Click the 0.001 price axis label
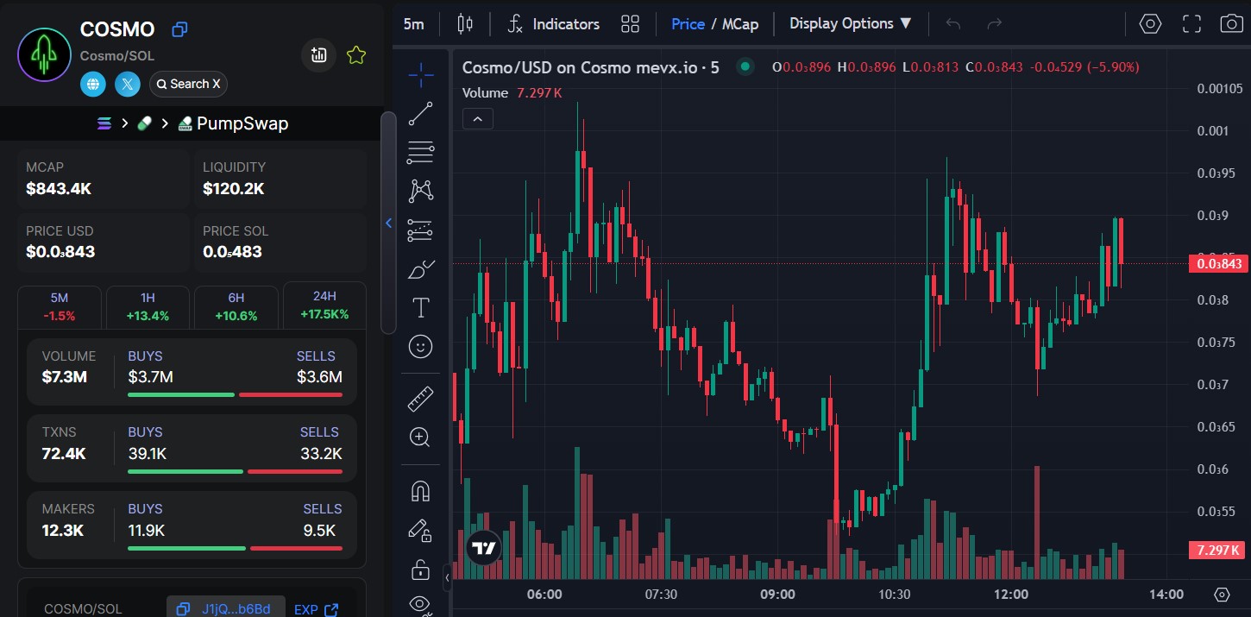This screenshot has height=617, width=1251. click(1211, 130)
